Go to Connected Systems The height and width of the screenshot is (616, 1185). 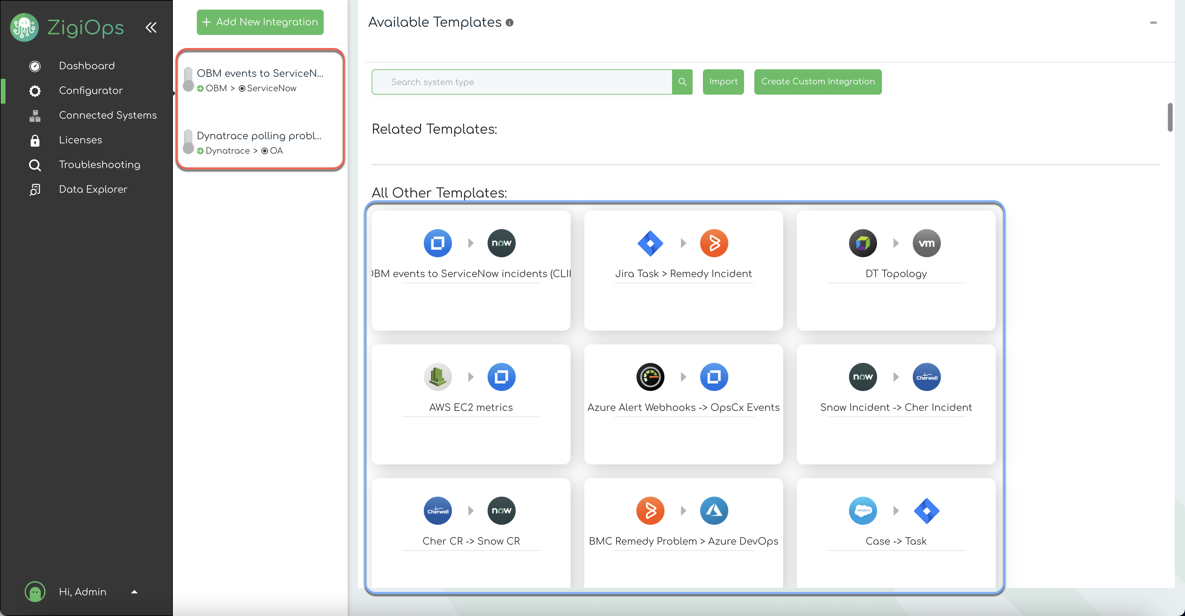[108, 115]
